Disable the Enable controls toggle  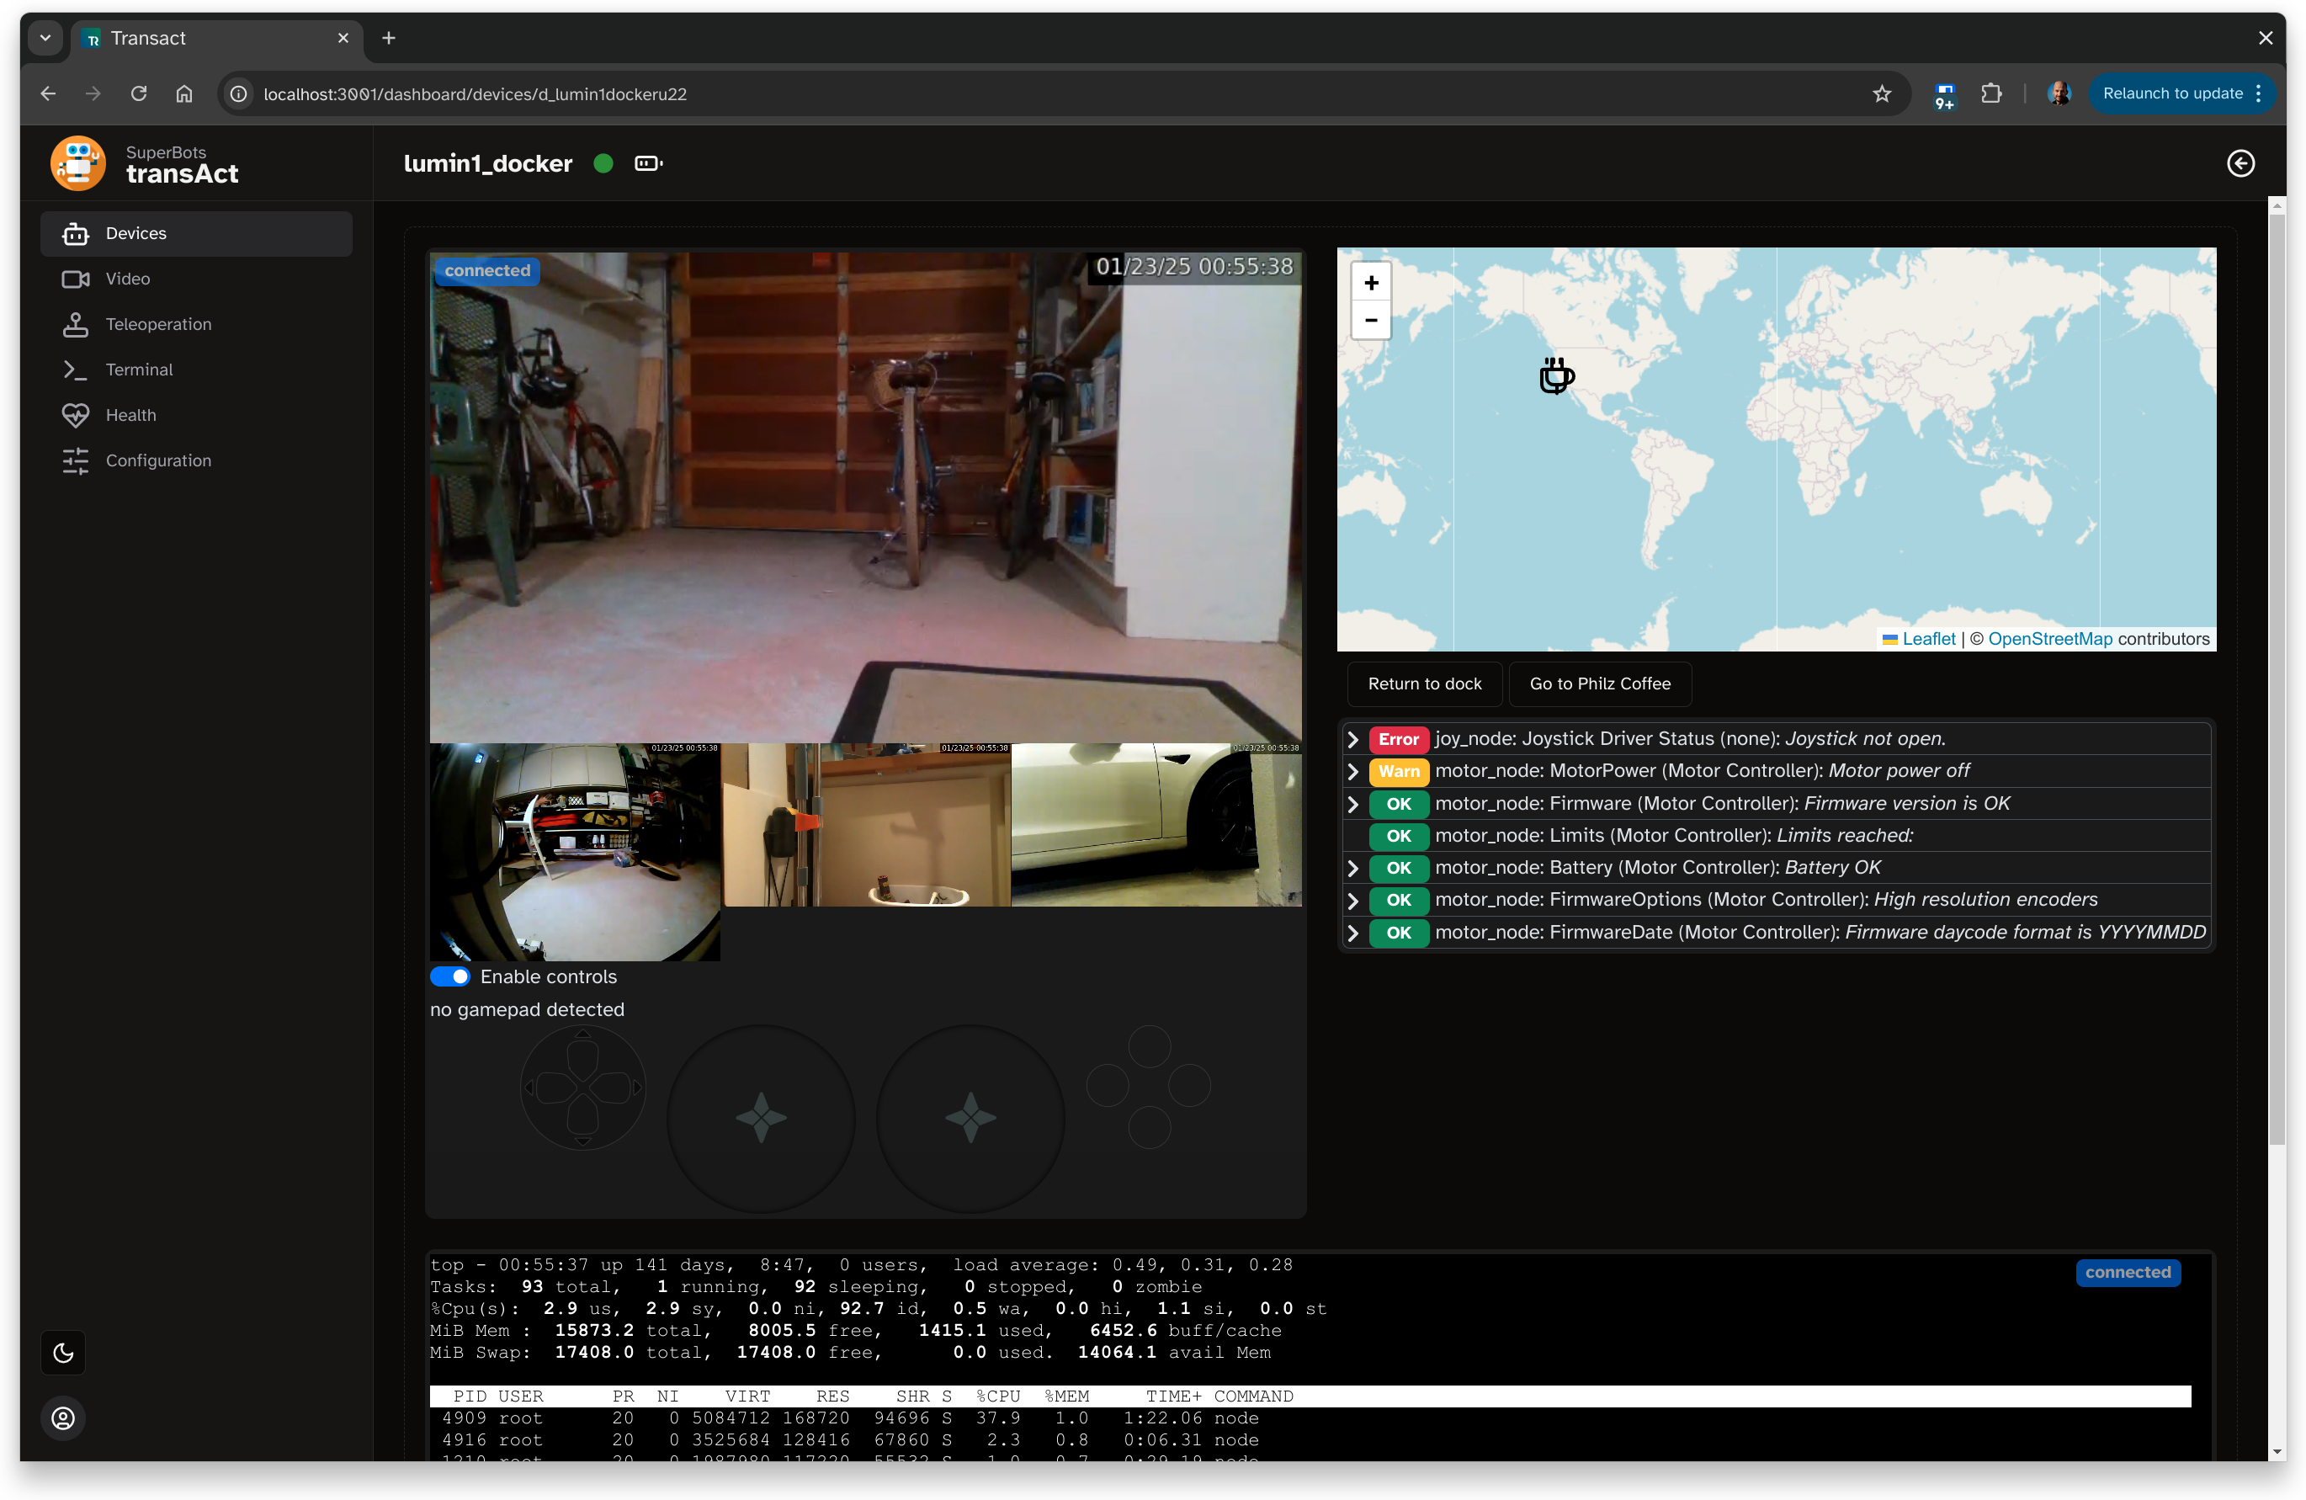point(449,976)
